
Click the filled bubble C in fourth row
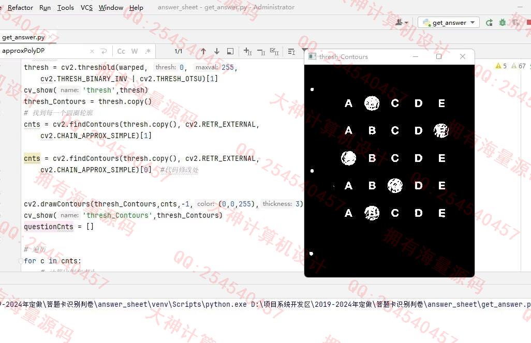(395, 186)
